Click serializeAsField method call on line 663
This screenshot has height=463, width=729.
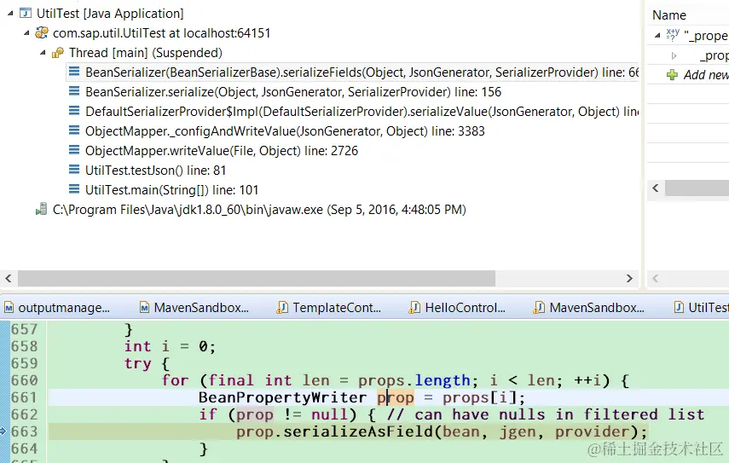[358, 431]
